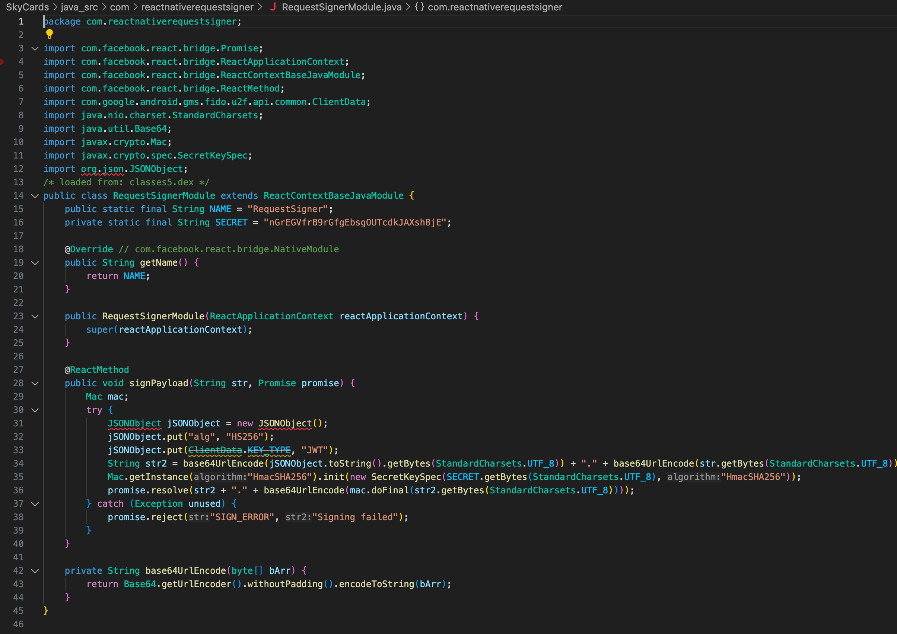The image size is (897, 634).
Task: Click getName method name
Action: pos(159,263)
